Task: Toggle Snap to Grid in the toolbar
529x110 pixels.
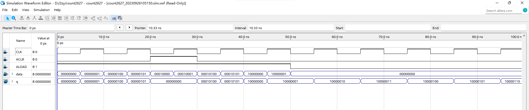Action: [x=114, y=18]
